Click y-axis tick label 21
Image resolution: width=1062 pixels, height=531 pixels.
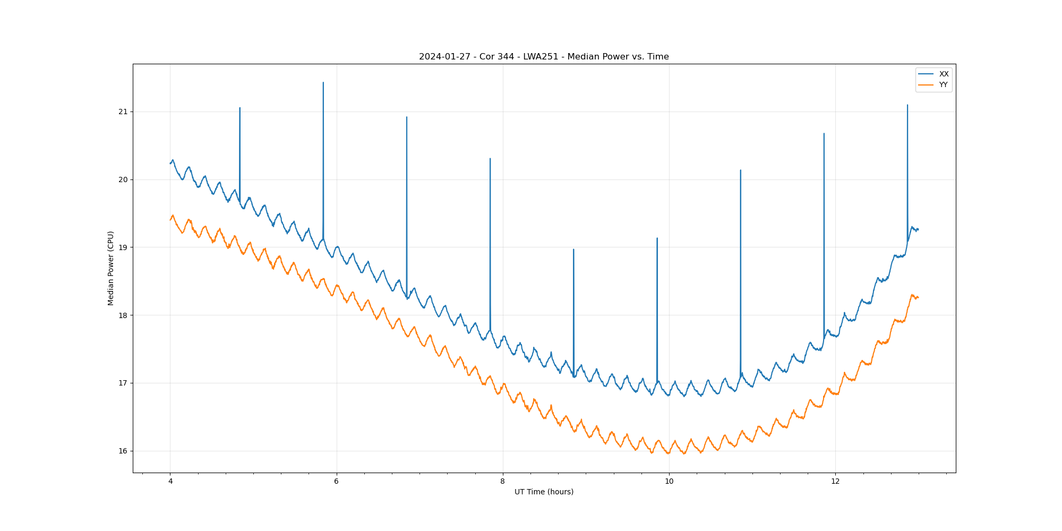click(x=123, y=112)
